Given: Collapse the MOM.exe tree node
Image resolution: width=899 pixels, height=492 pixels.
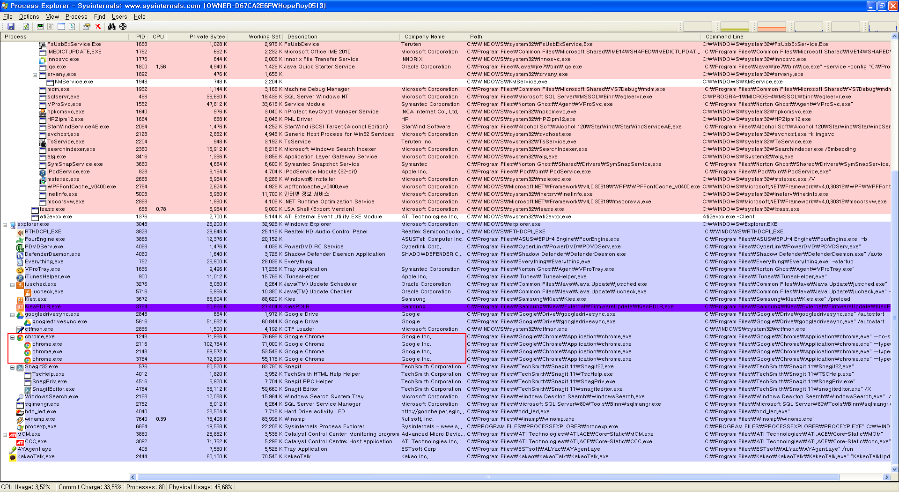Looking at the screenshot, I should click(5, 434).
